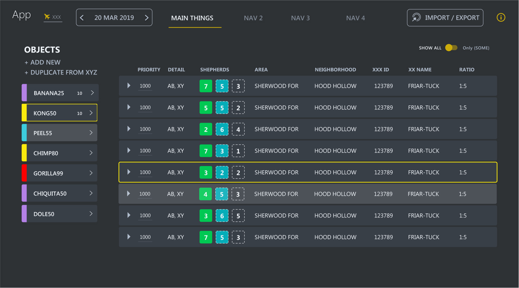Switch to the NAV 2 tab
This screenshot has width=519, height=288.
pyautogui.click(x=253, y=18)
